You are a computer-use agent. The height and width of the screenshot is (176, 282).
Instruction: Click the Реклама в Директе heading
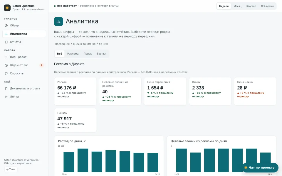pyautogui.click(x=69, y=64)
